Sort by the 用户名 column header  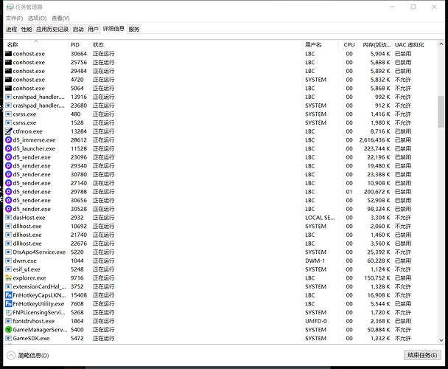pyautogui.click(x=321, y=45)
